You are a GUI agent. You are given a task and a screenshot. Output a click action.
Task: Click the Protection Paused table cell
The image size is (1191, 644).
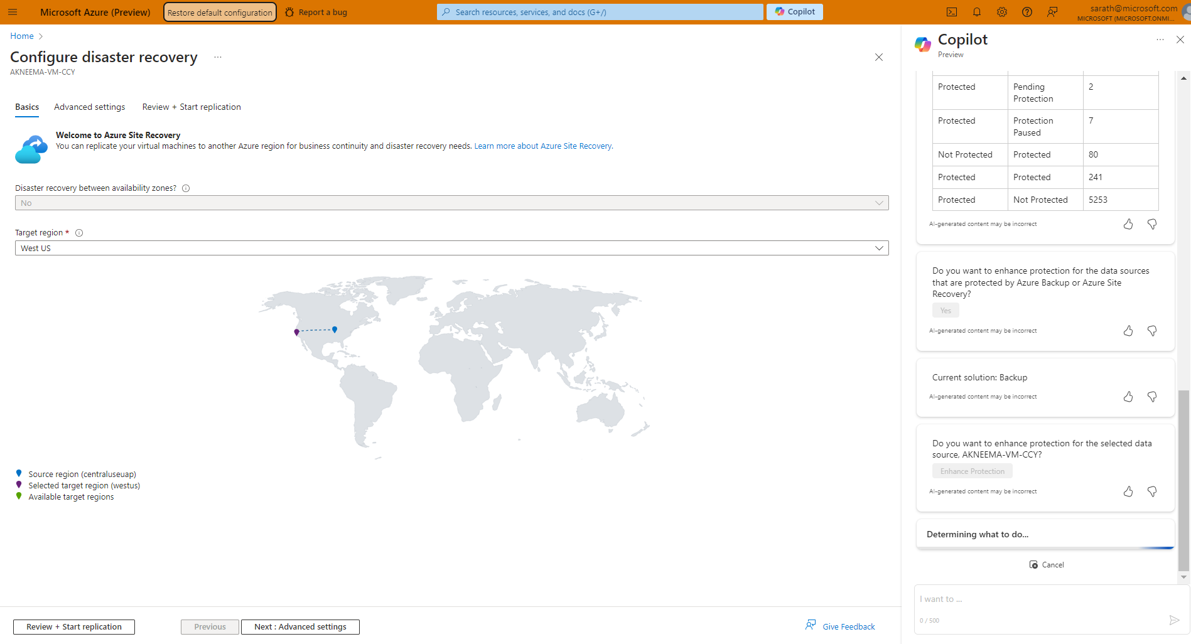[1045, 127]
